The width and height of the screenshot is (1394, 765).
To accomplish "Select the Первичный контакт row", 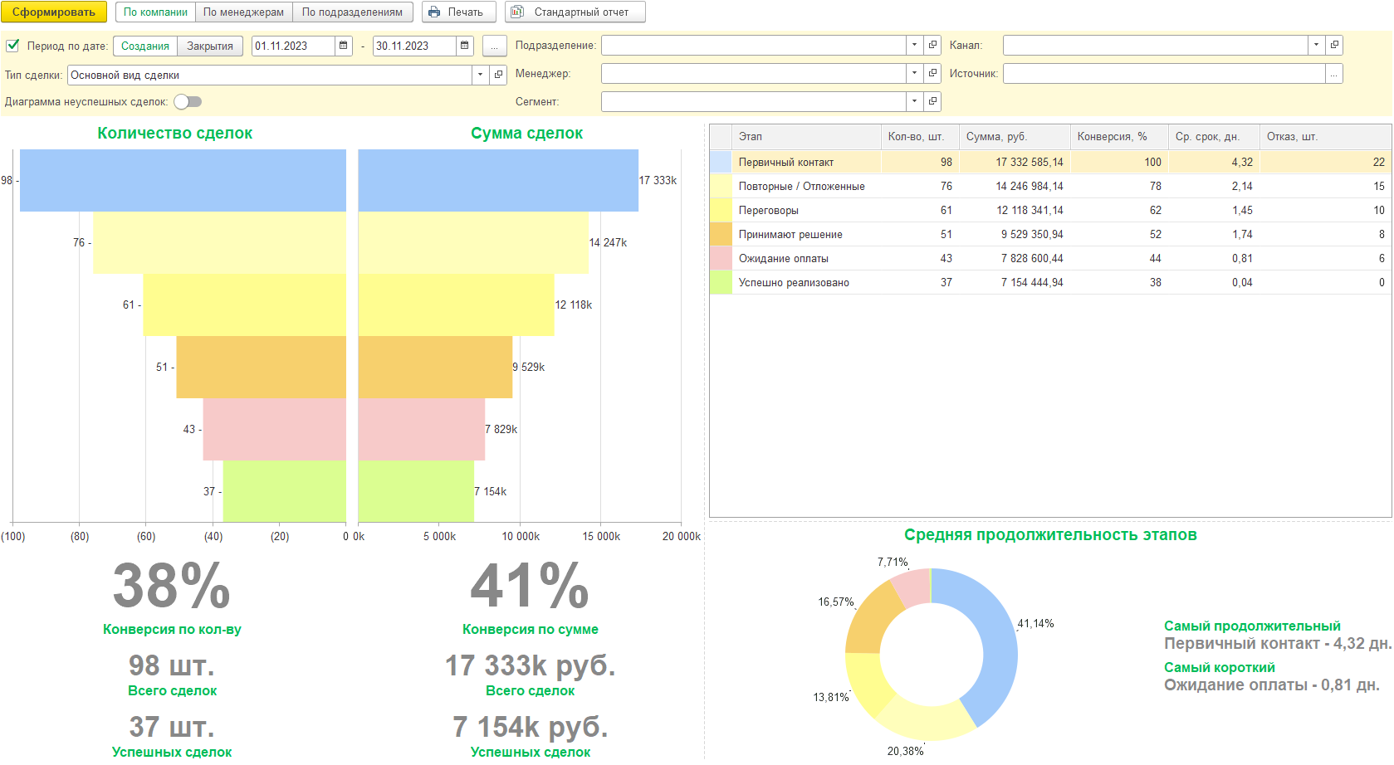I will (x=1050, y=162).
